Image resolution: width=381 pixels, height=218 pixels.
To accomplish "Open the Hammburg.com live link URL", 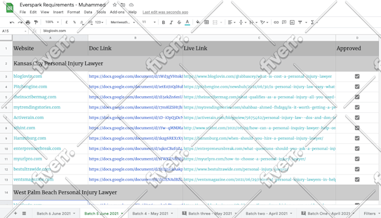I will (x=253, y=138).
